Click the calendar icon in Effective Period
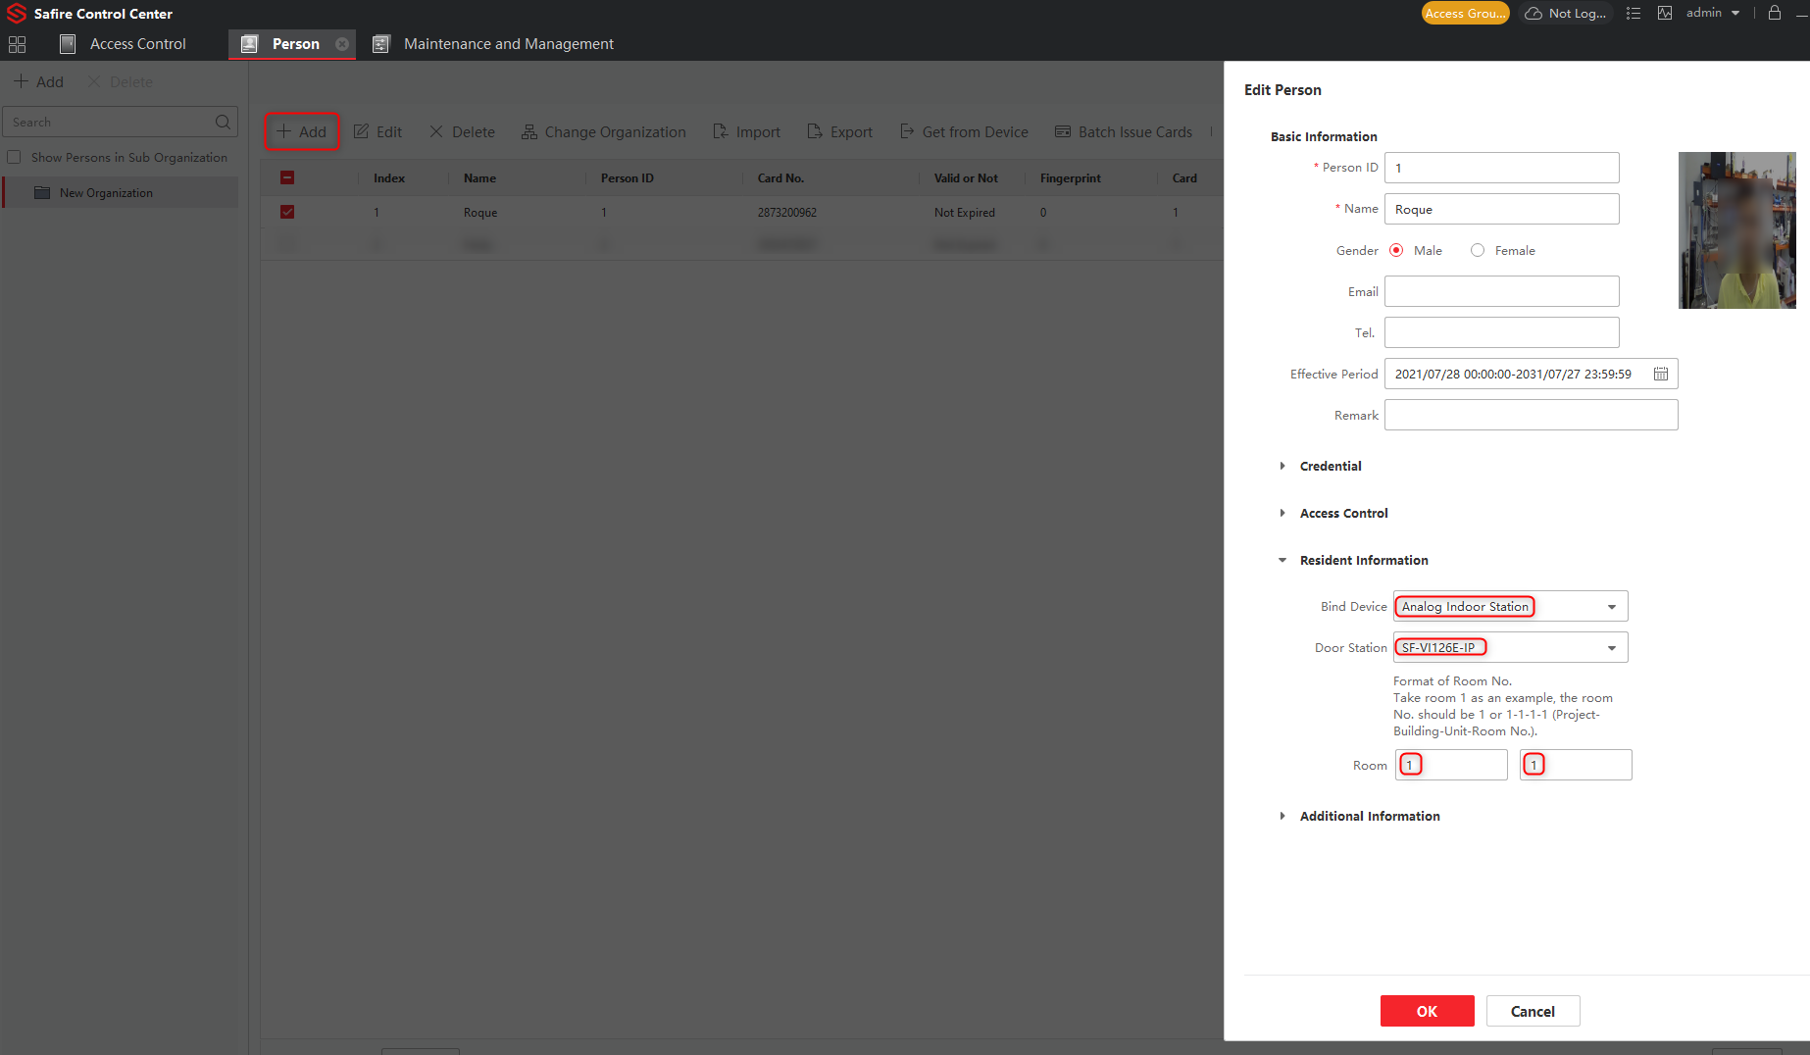Viewport: 1810px width, 1055px height. [x=1661, y=374]
